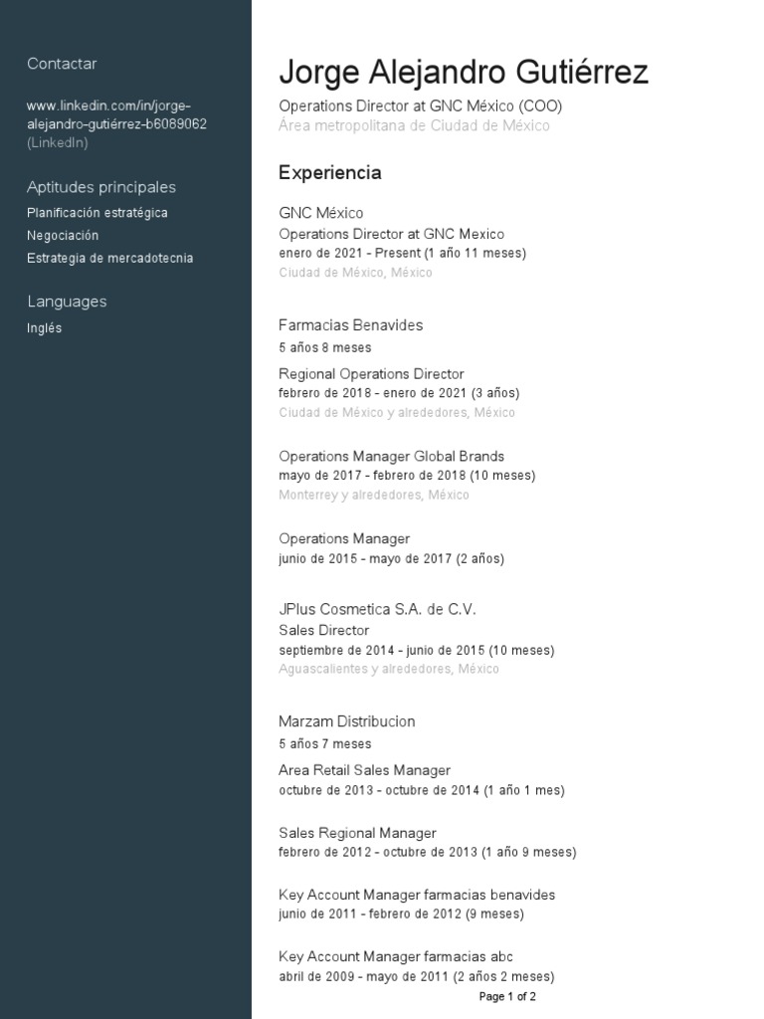Click the Page 1 of 2 footer
Image resolution: width=764 pixels, height=1019 pixels.
coord(507,996)
